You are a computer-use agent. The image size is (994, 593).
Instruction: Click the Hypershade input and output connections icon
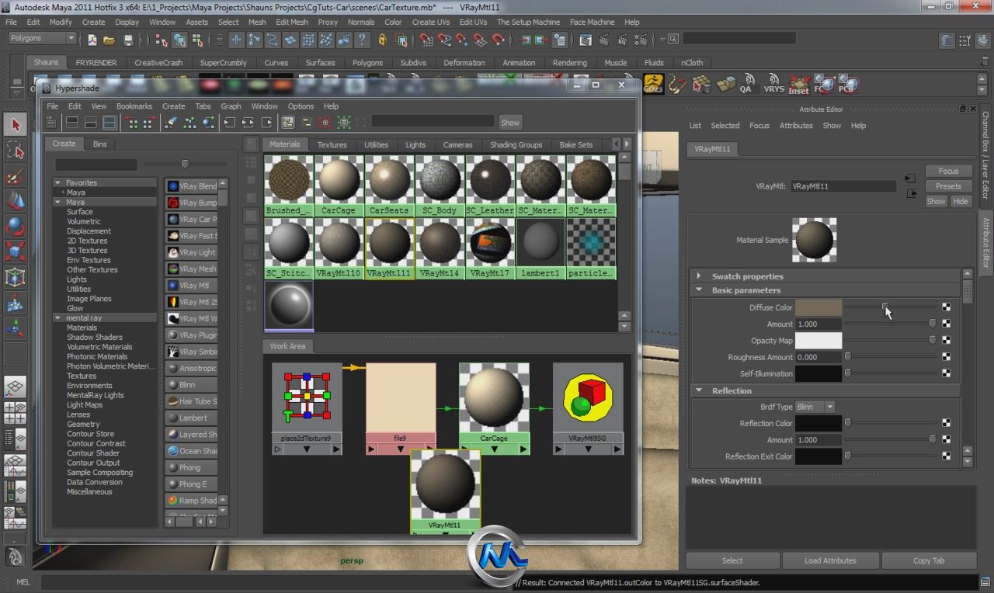pyautogui.click(x=248, y=122)
